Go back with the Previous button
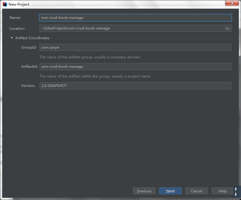 coord(144,191)
